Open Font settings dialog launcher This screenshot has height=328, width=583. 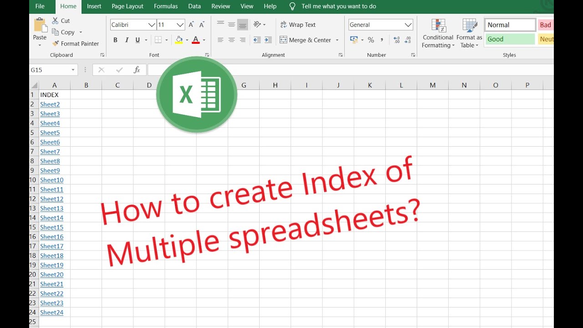pyautogui.click(x=207, y=55)
